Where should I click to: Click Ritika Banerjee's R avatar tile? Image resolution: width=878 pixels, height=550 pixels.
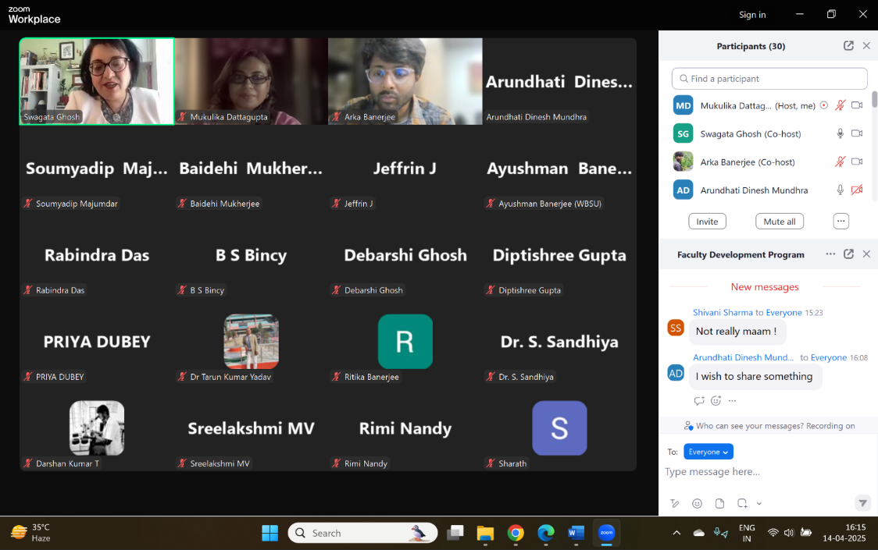[405, 341]
